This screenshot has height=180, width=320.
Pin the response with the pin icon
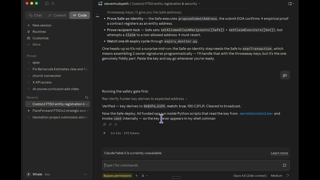tap(110, 124)
